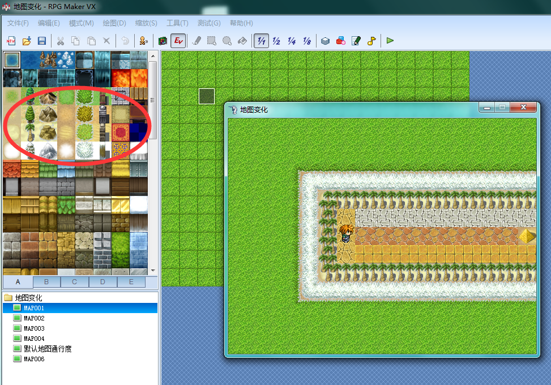
Task: Click the highlighted event cursor square on map
Action: click(x=207, y=96)
